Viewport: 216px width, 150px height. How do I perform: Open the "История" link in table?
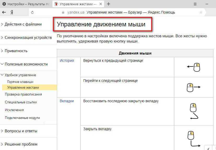click(x=67, y=61)
